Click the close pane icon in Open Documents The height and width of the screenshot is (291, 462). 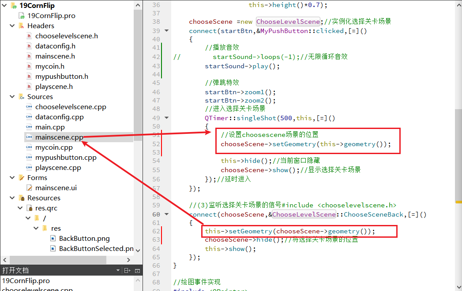click(137, 271)
